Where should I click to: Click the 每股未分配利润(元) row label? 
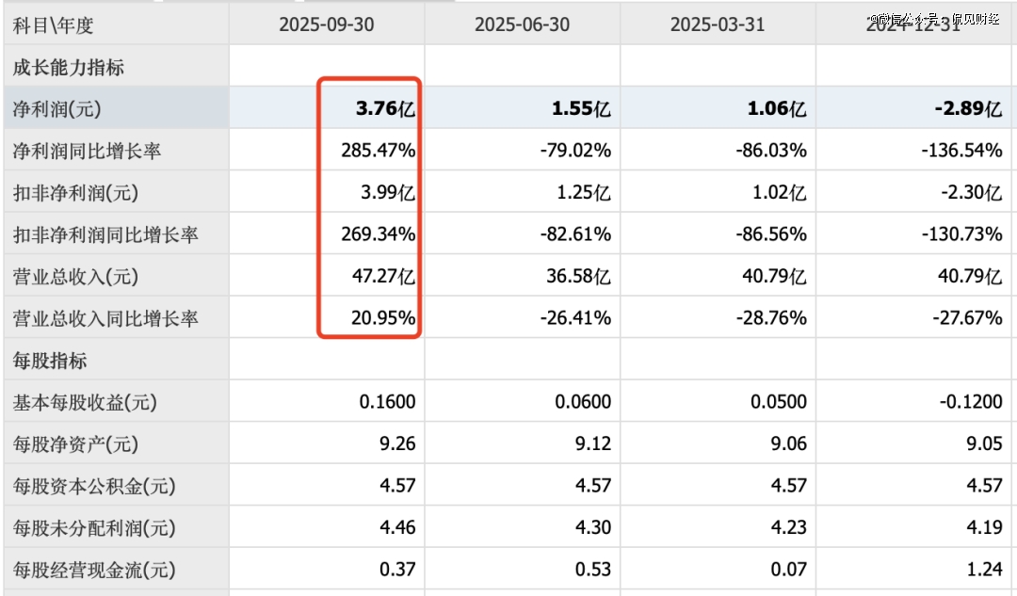point(93,527)
